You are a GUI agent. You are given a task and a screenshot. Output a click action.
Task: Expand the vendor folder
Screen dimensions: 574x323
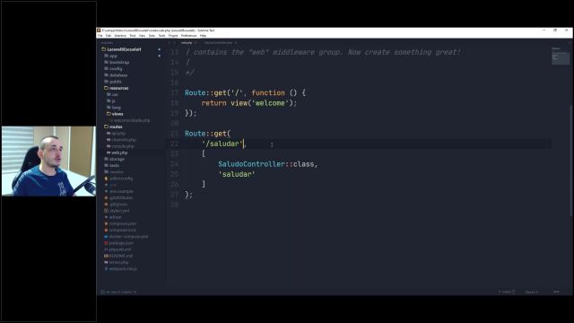114,172
